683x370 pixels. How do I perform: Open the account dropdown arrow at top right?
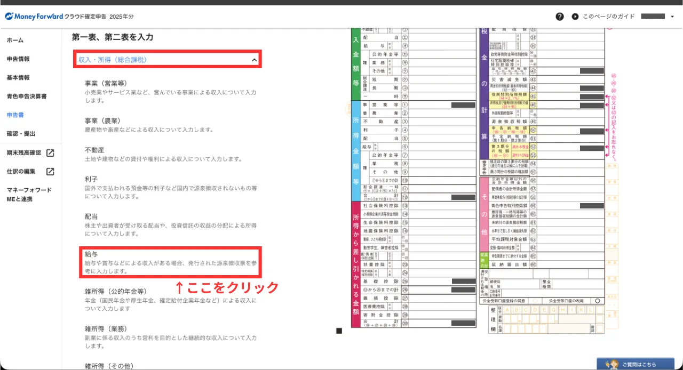(672, 17)
